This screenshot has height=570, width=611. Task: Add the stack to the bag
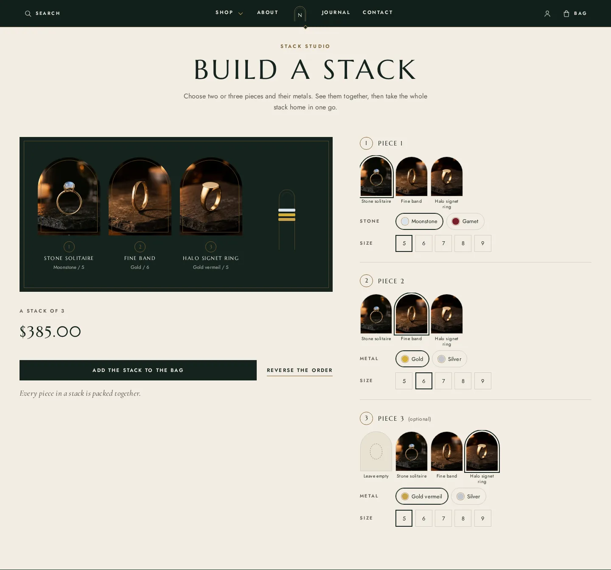138,370
